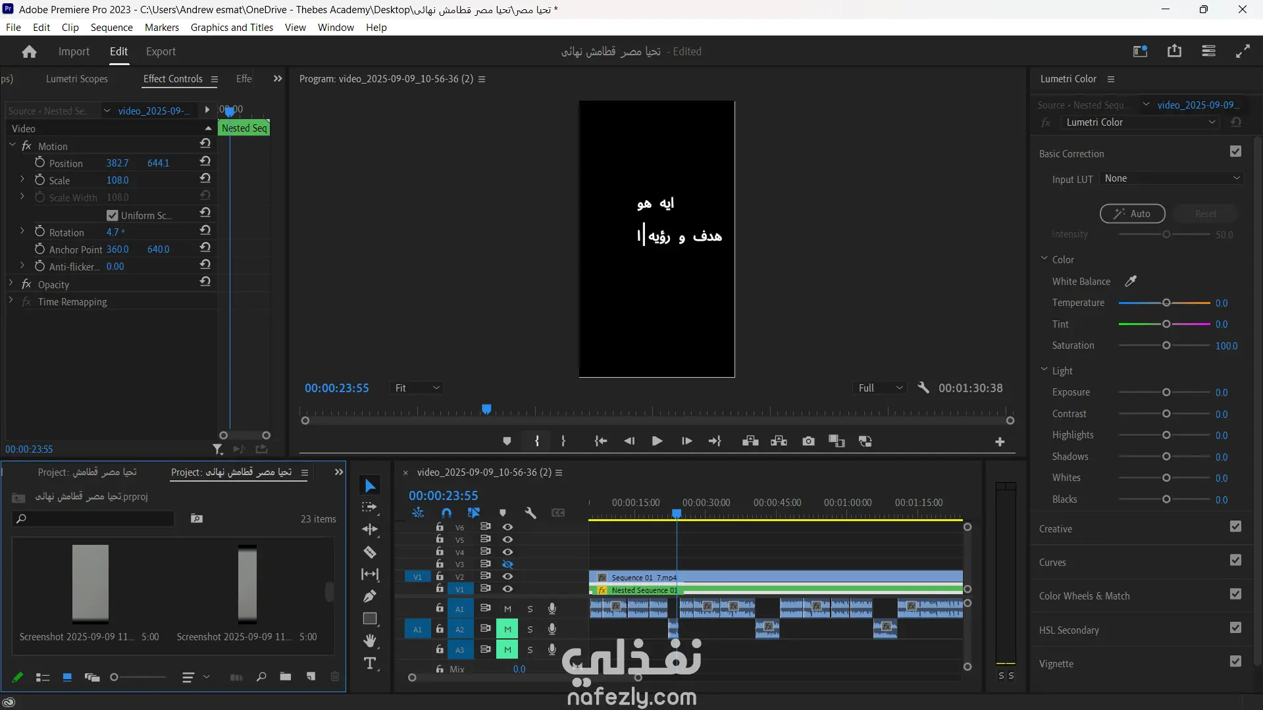1263x710 pixels.
Task: Open the Sequence menu
Action: (x=112, y=28)
